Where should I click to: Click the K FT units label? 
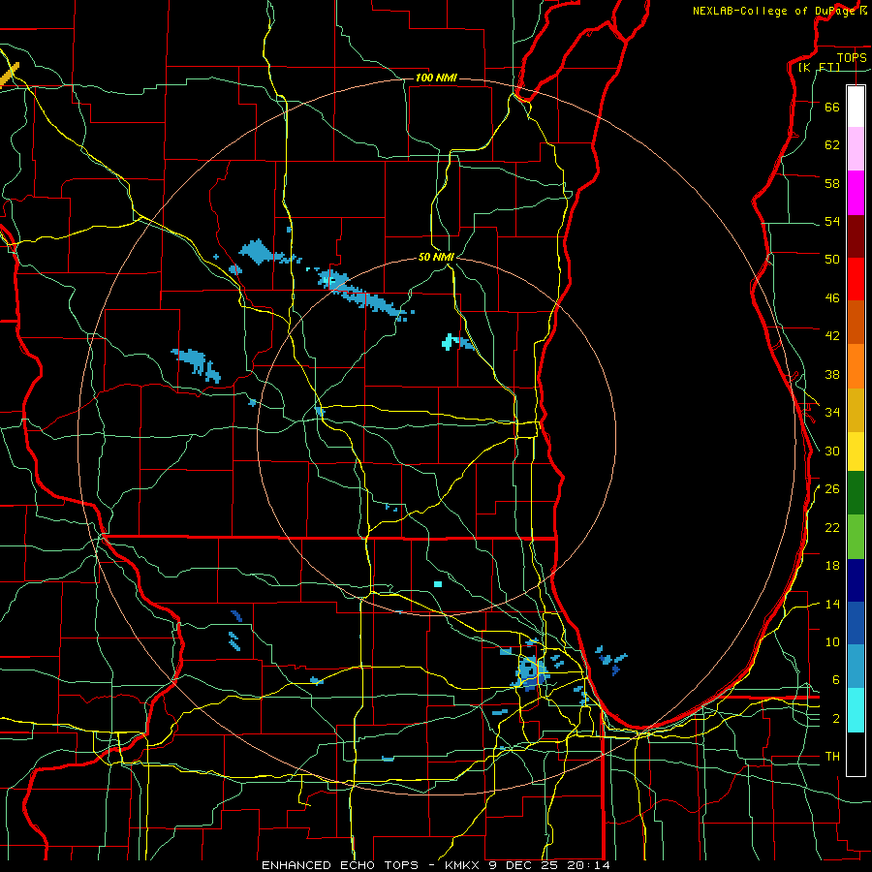819,67
